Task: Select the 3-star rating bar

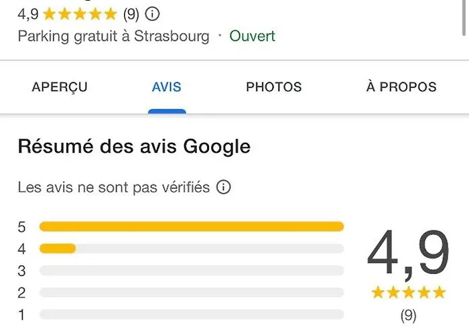Action: (x=192, y=271)
